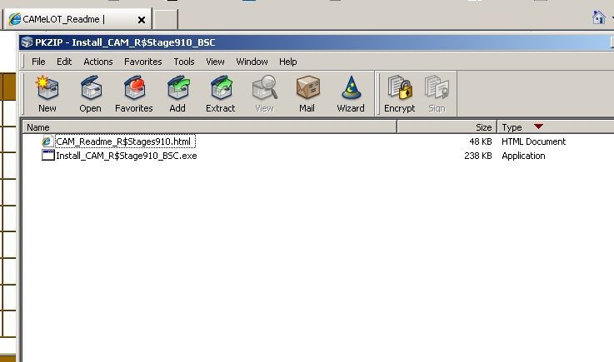Viewport: 614px width, 362px height.
Task: Open the File menu
Action: click(38, 62)
